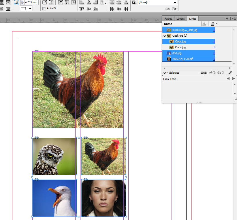Click page 1 link for burrowing..._340.jpg

pyautogui.click(x=214, y=30)
